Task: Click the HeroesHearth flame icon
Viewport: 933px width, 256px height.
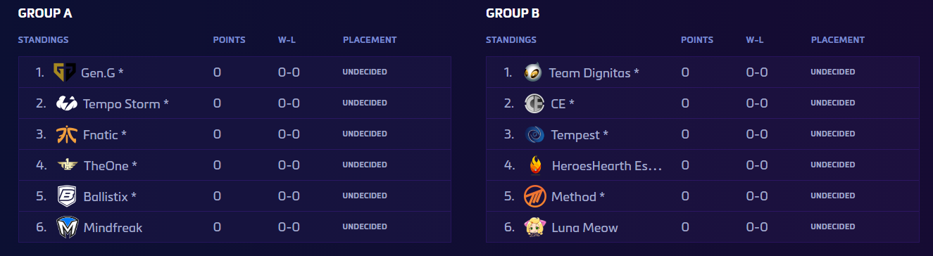Action: [535, 165]
